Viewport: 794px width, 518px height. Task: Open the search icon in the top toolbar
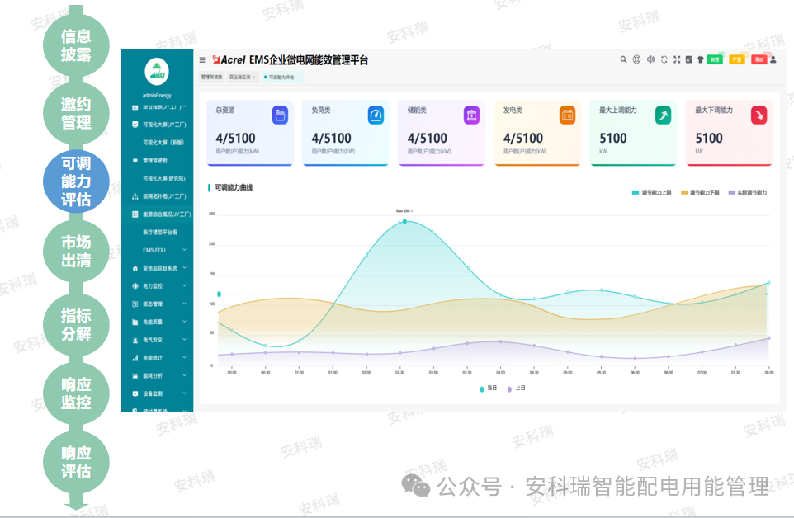623,59
